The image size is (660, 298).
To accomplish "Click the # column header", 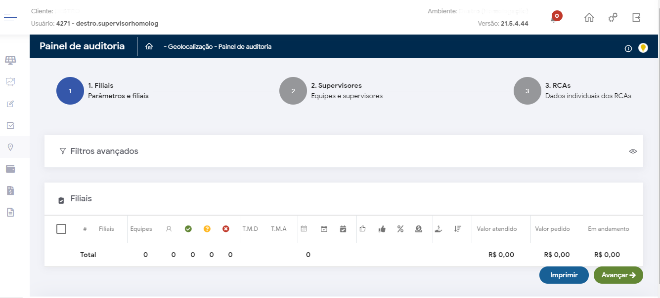I will coord(85,229).
